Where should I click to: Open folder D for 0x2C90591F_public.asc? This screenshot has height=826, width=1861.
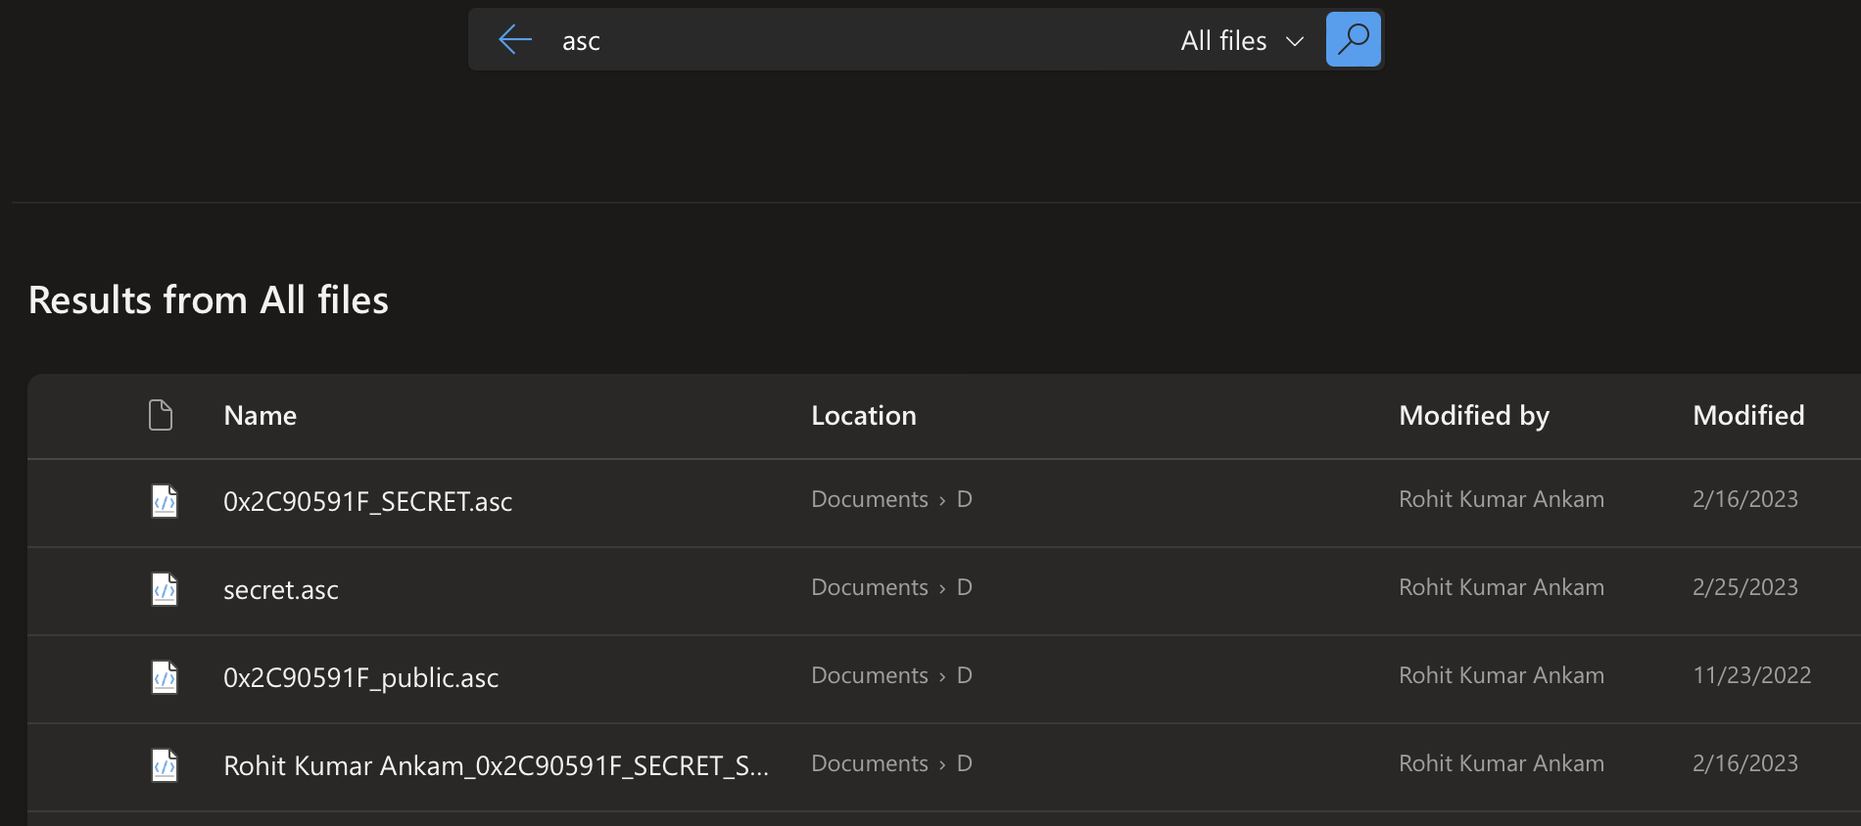pos(964,675)
